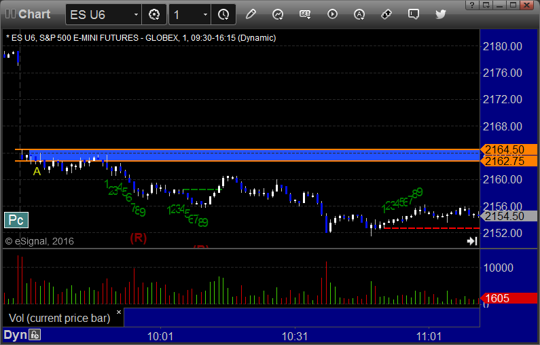
Task: Click the 1605 red volume marker
Action: pyautogui.click(x=509, y=298)
